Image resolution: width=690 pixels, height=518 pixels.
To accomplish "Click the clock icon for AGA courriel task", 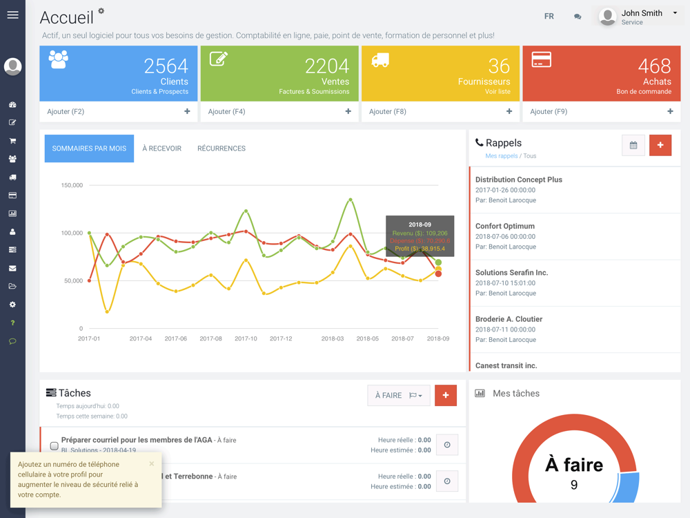I will (x=447, y=445).
